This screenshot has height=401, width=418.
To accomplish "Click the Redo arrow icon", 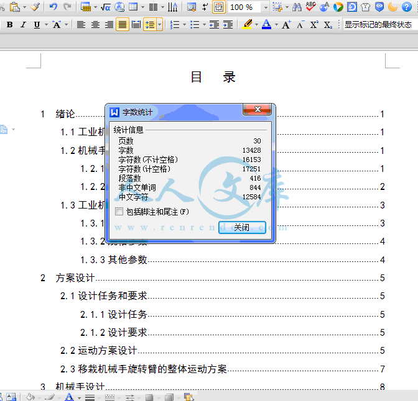I will coord(67,7).
